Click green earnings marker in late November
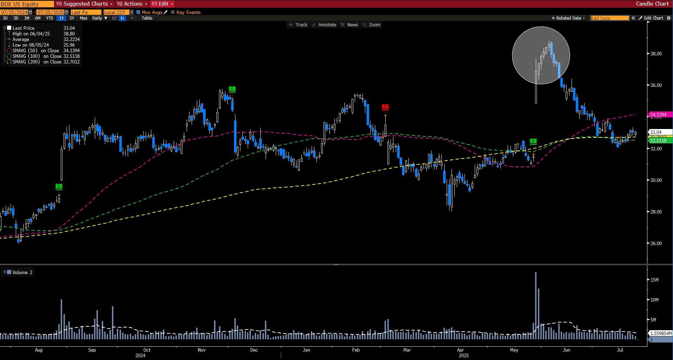The width and height of the screenshot is (673, 360). coord(232,89)
